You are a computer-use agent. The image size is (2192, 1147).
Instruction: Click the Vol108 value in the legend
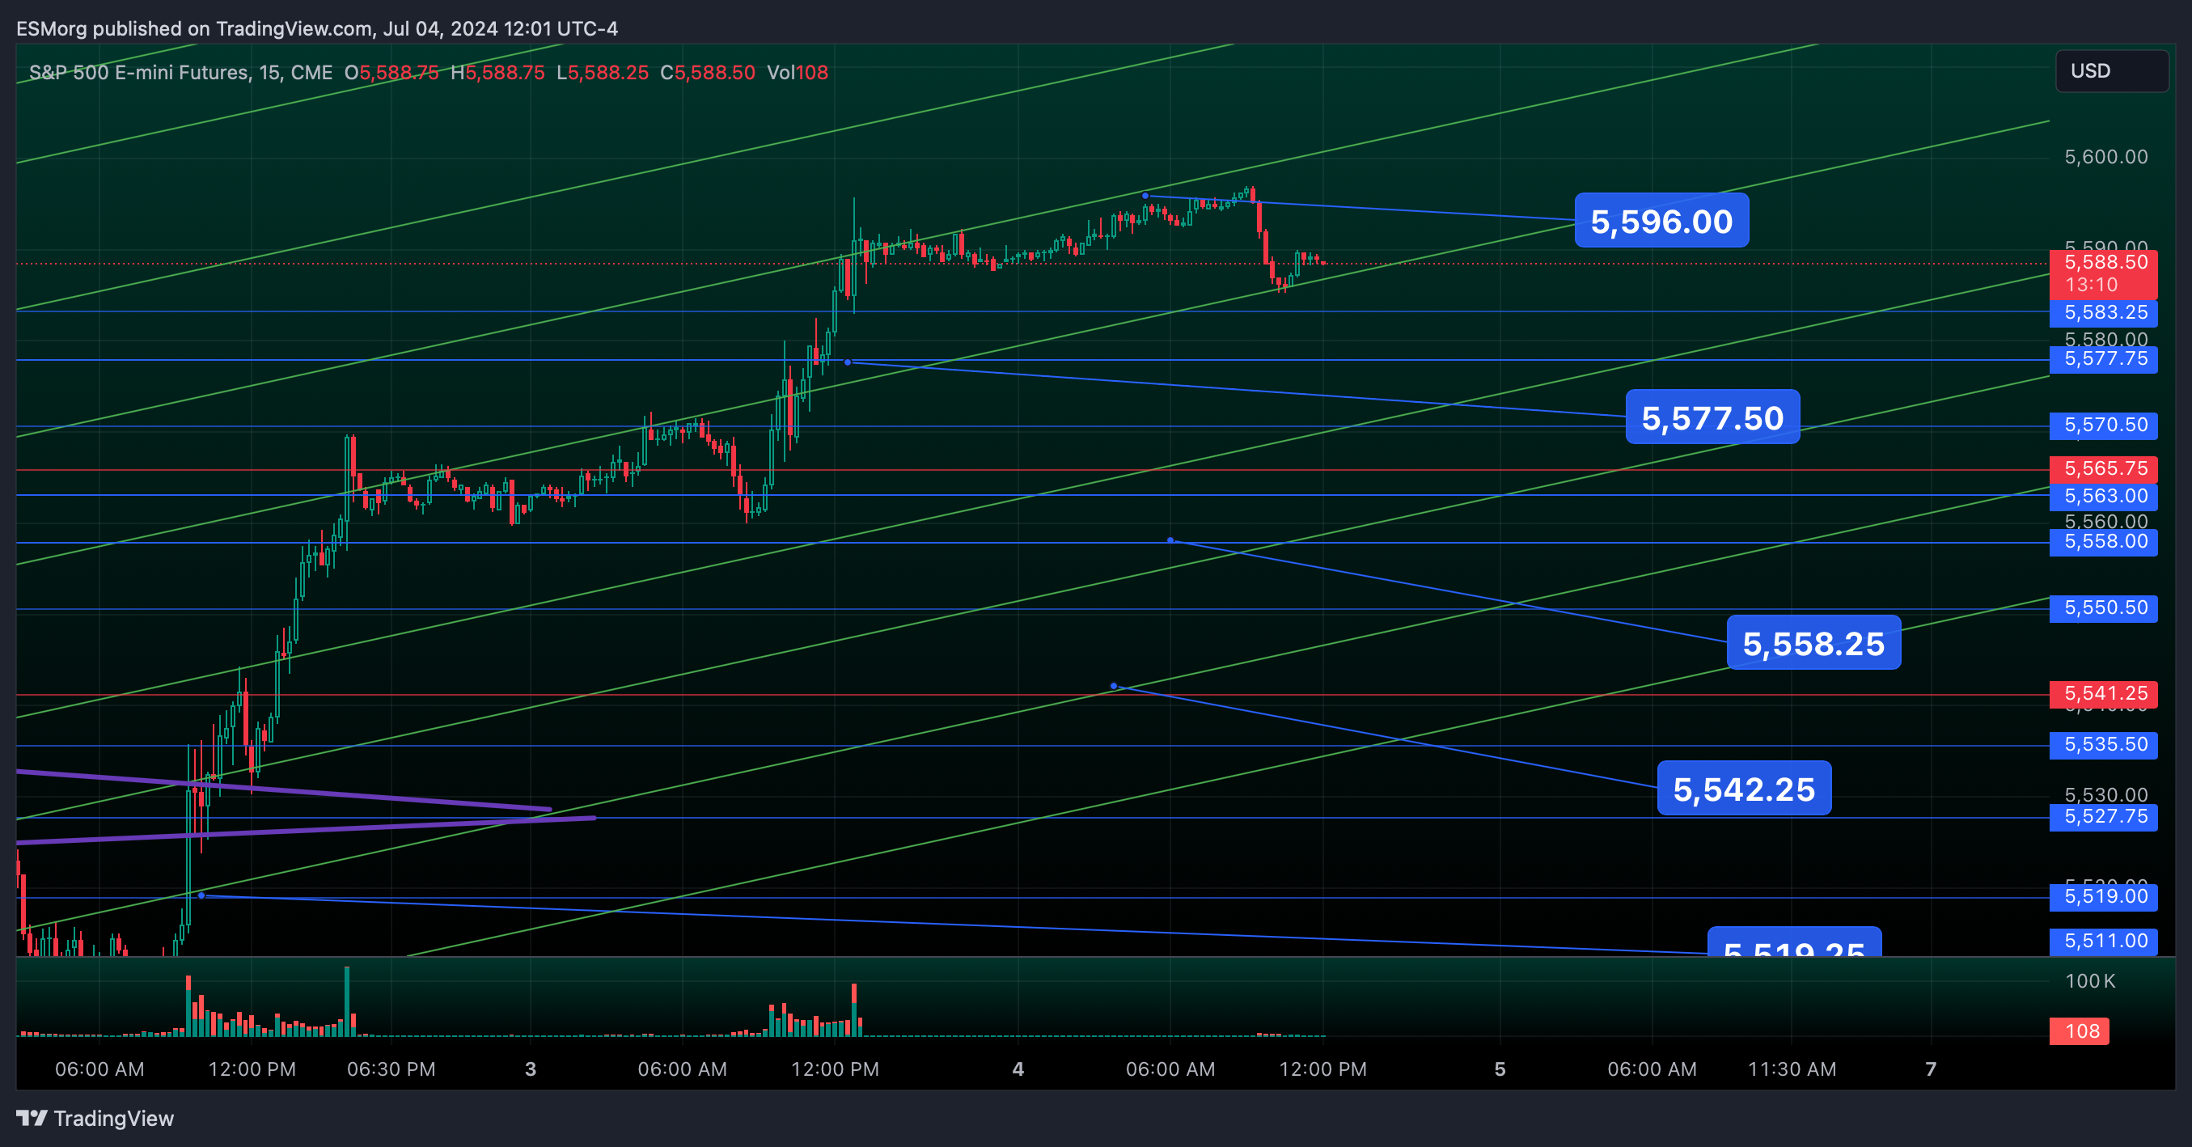pyautogui.click(x=798, y=72)
